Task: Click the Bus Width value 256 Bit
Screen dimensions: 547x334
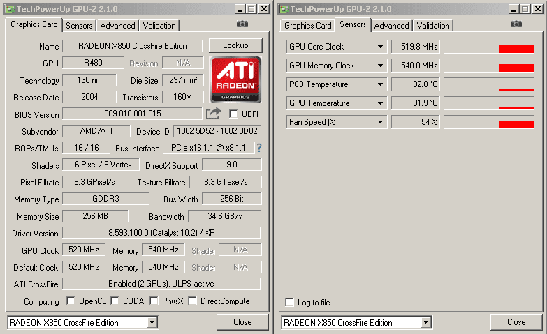Action: click(x=232, y=199)
